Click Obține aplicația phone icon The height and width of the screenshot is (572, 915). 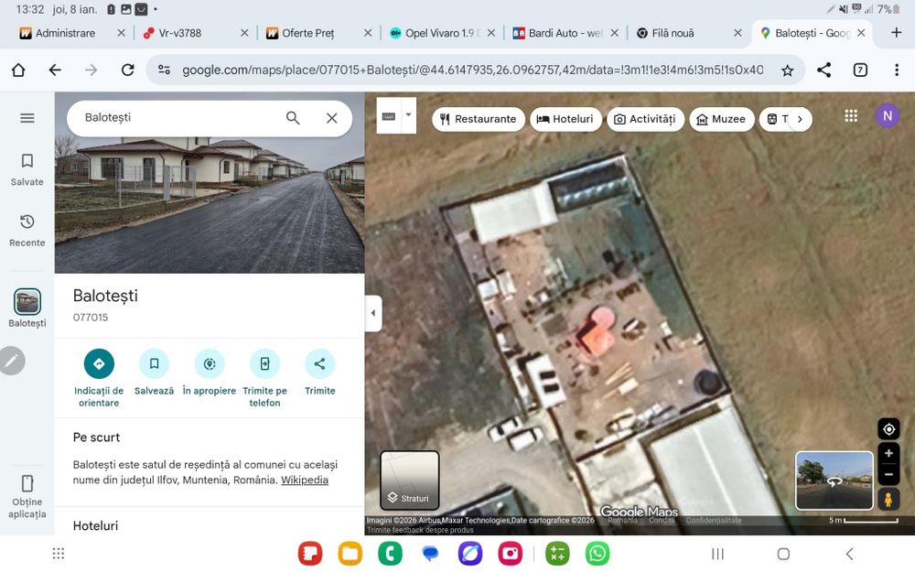coord(27,483)
